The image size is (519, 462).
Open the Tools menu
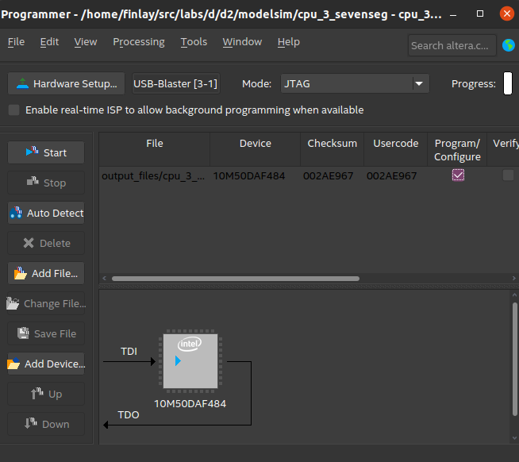tap(194, 42)
